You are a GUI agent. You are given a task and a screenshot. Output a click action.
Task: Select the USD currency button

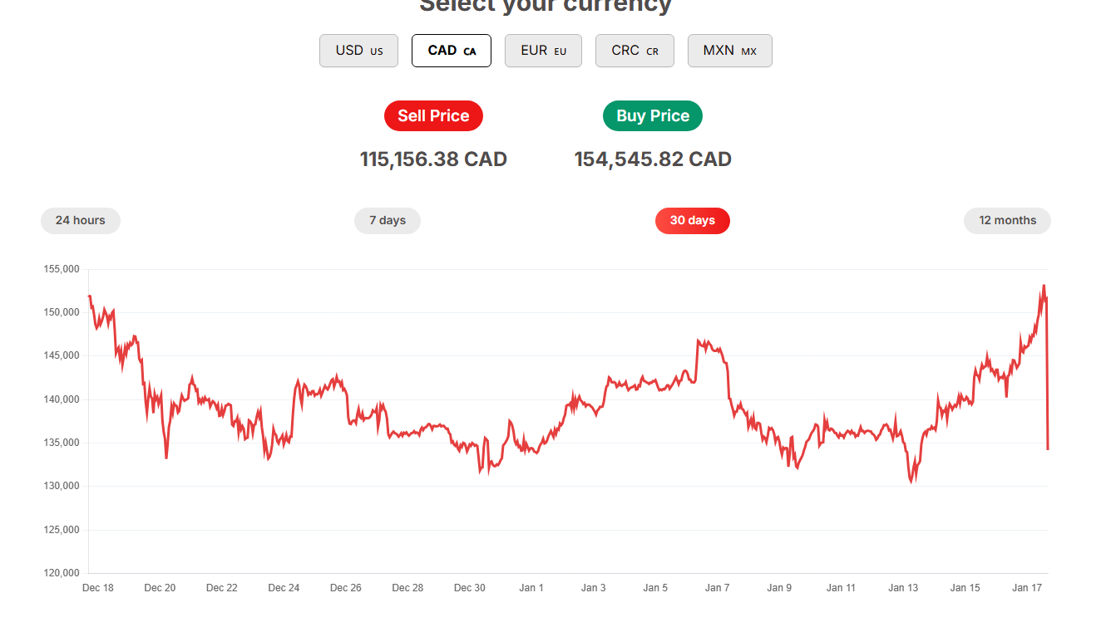pyautogui.click(x=358, y=51)
